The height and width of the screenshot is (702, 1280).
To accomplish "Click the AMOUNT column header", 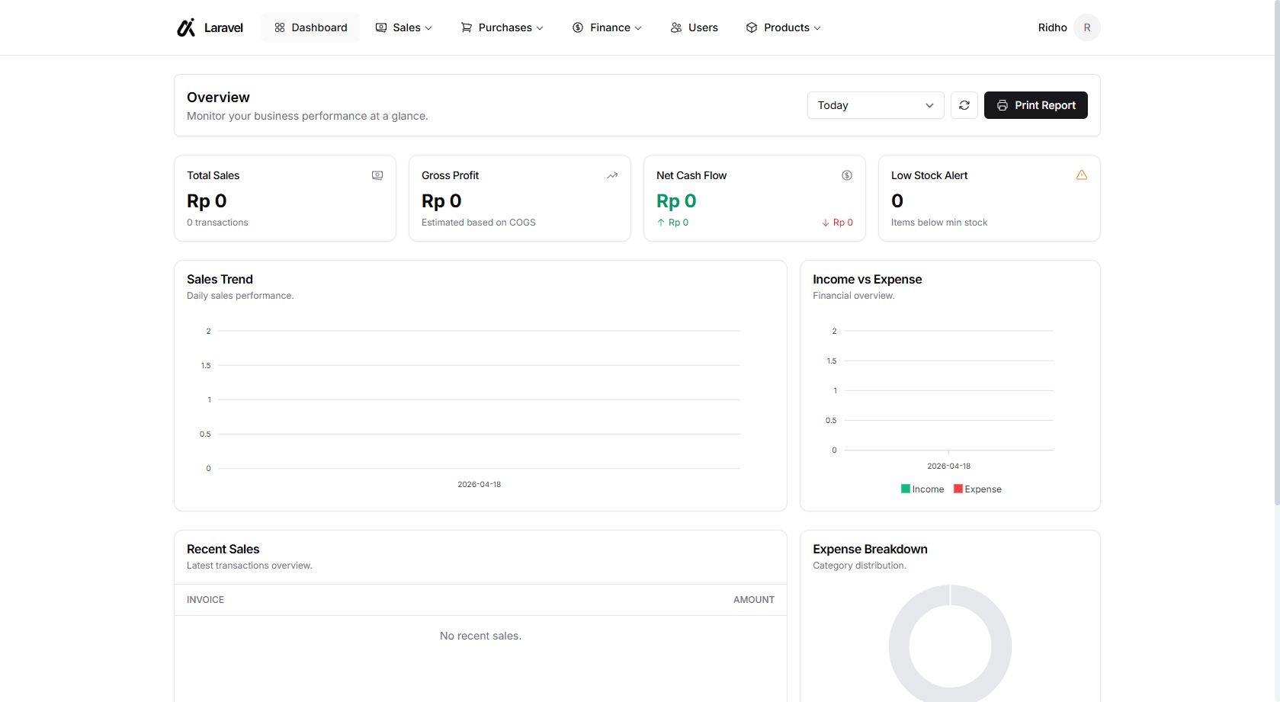I will point(754,600).
